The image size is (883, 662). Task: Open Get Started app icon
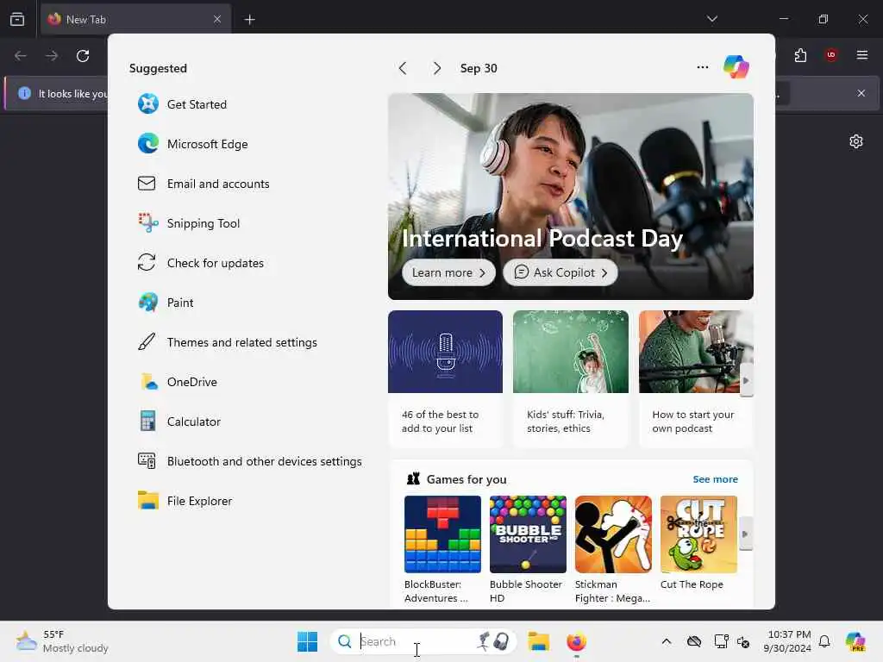click(x=148, y=104)
